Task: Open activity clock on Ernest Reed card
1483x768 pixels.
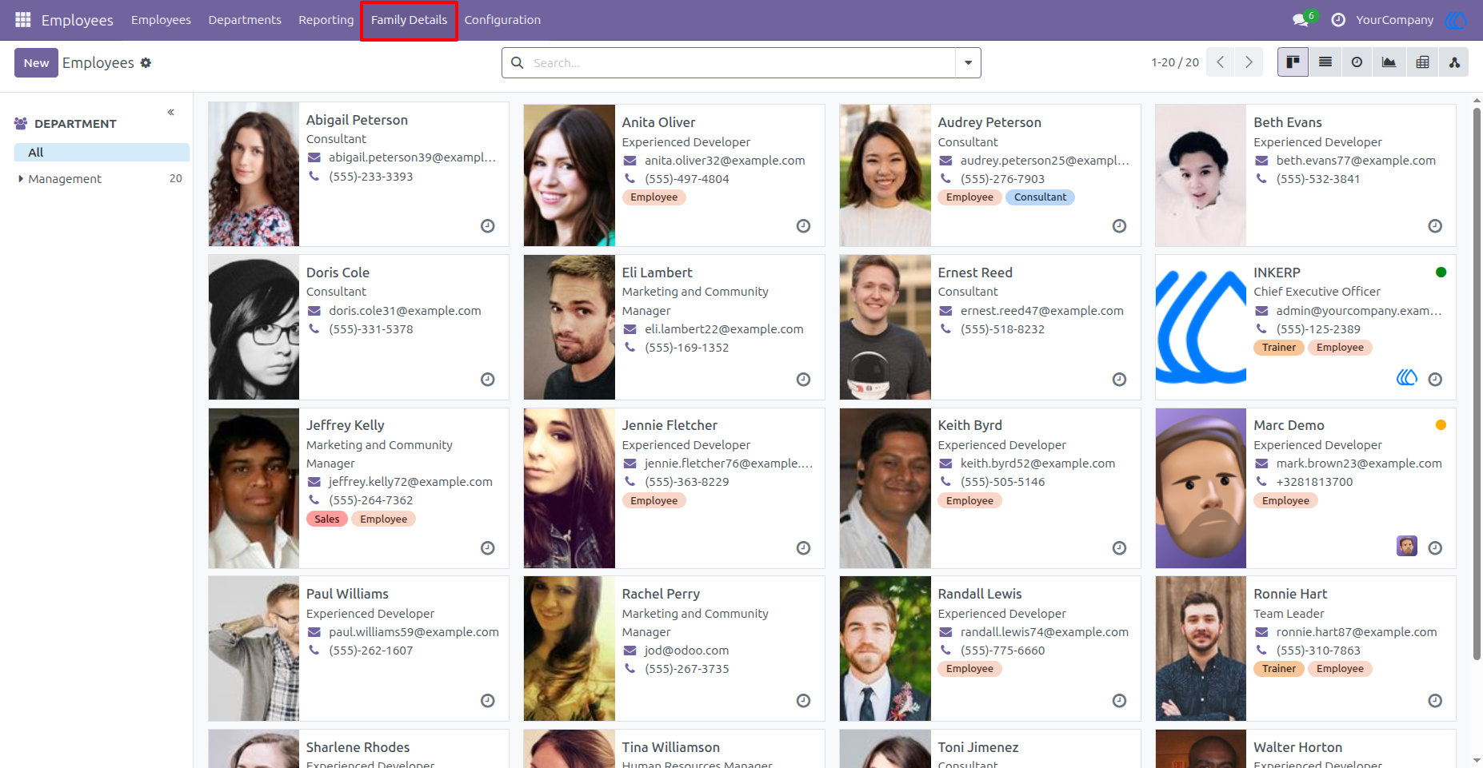Action: [1120, 380]
